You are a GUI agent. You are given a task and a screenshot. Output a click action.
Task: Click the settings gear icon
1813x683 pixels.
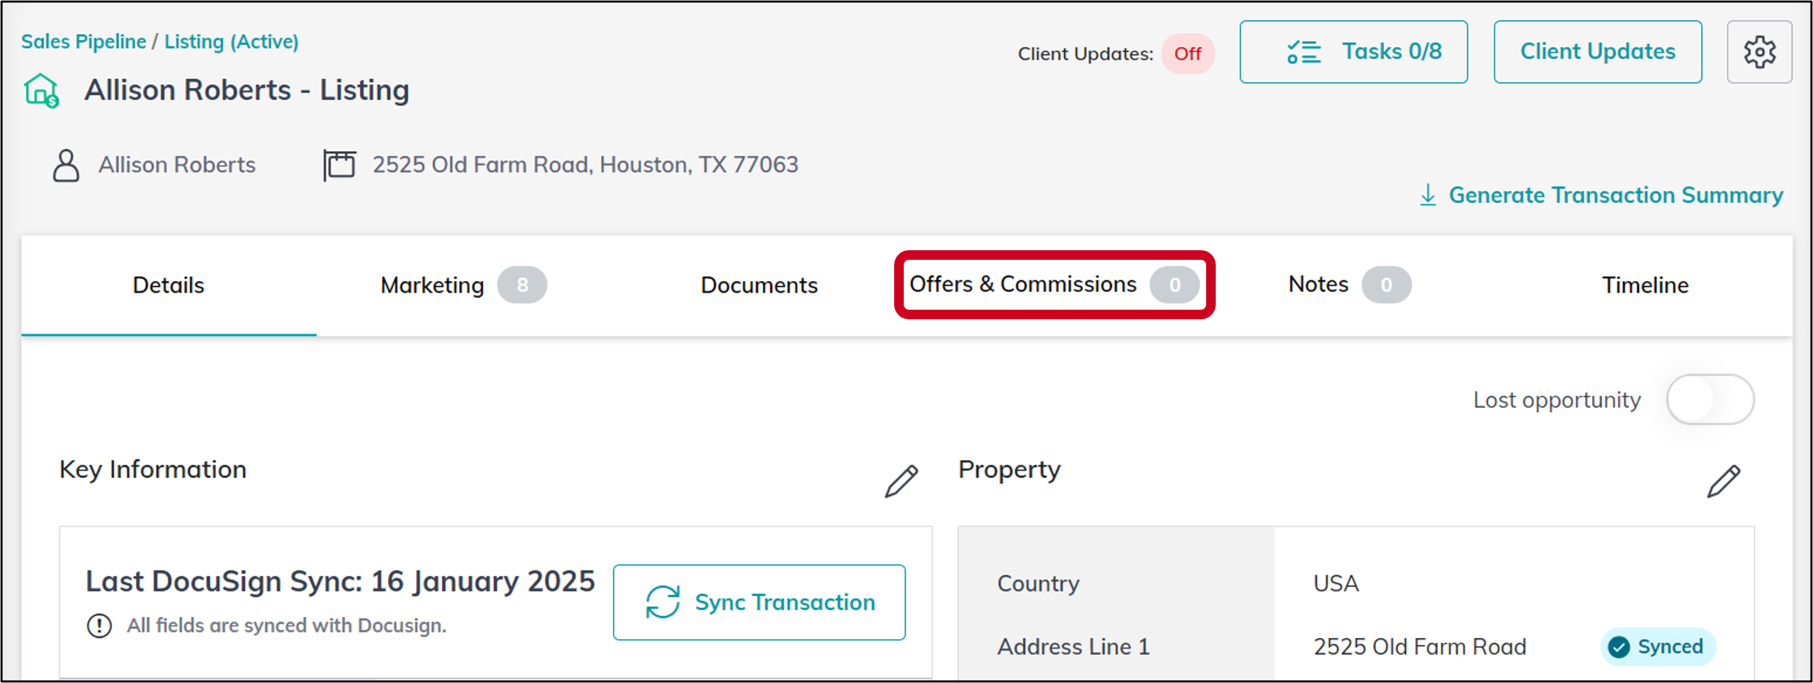point(1758,53)
